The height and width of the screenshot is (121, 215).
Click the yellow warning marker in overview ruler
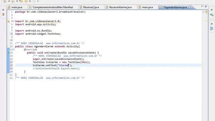tap(206, 21)
